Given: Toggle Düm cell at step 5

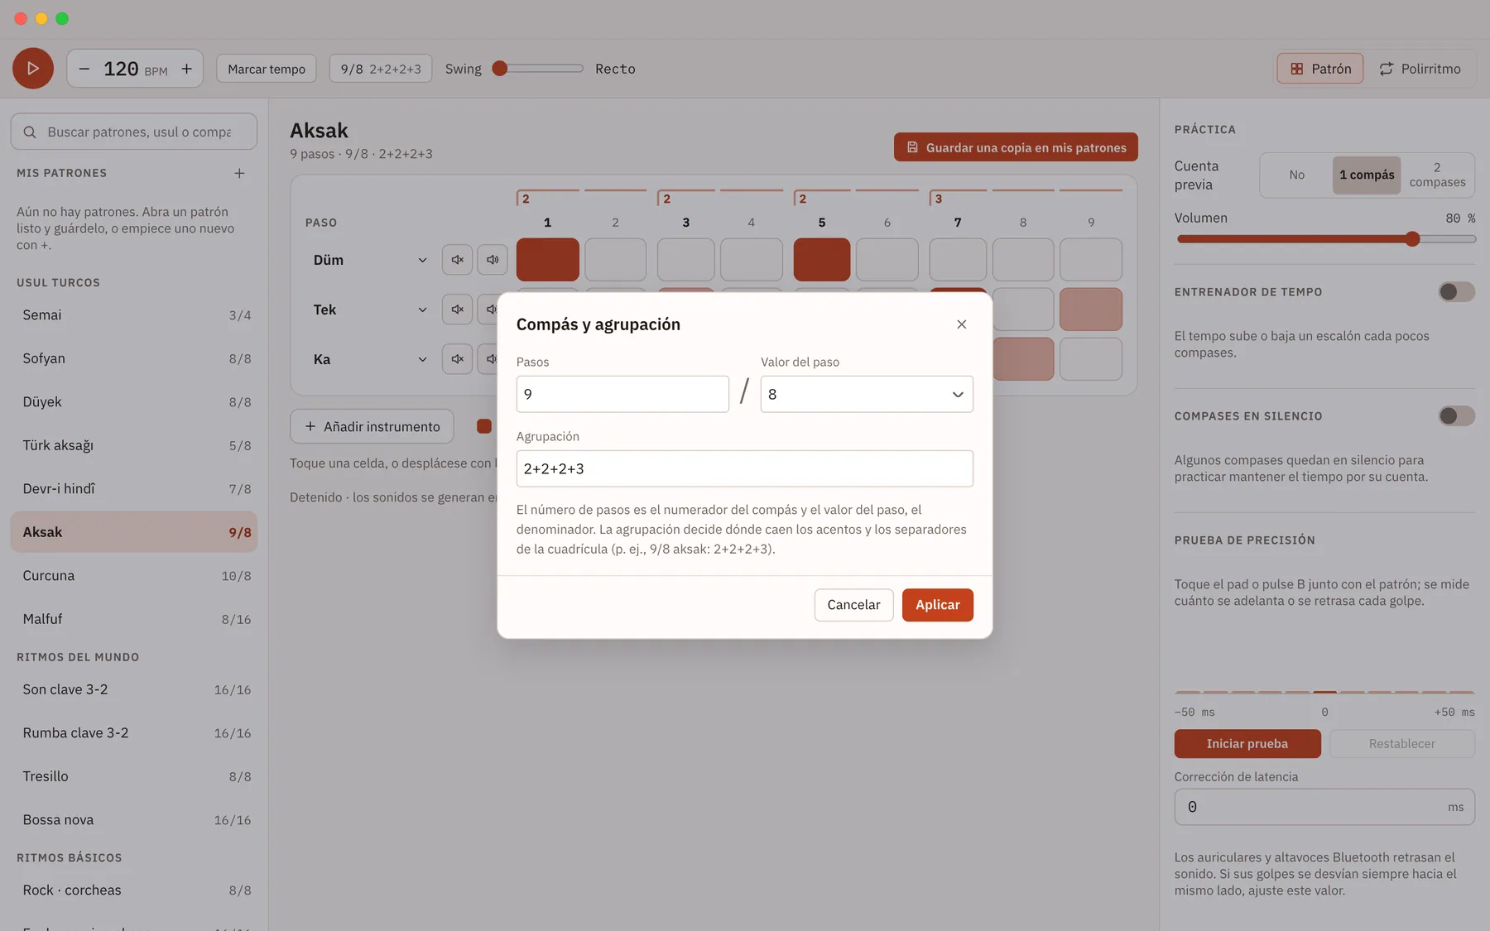Looking at the screenshot, I should point(822,260).
